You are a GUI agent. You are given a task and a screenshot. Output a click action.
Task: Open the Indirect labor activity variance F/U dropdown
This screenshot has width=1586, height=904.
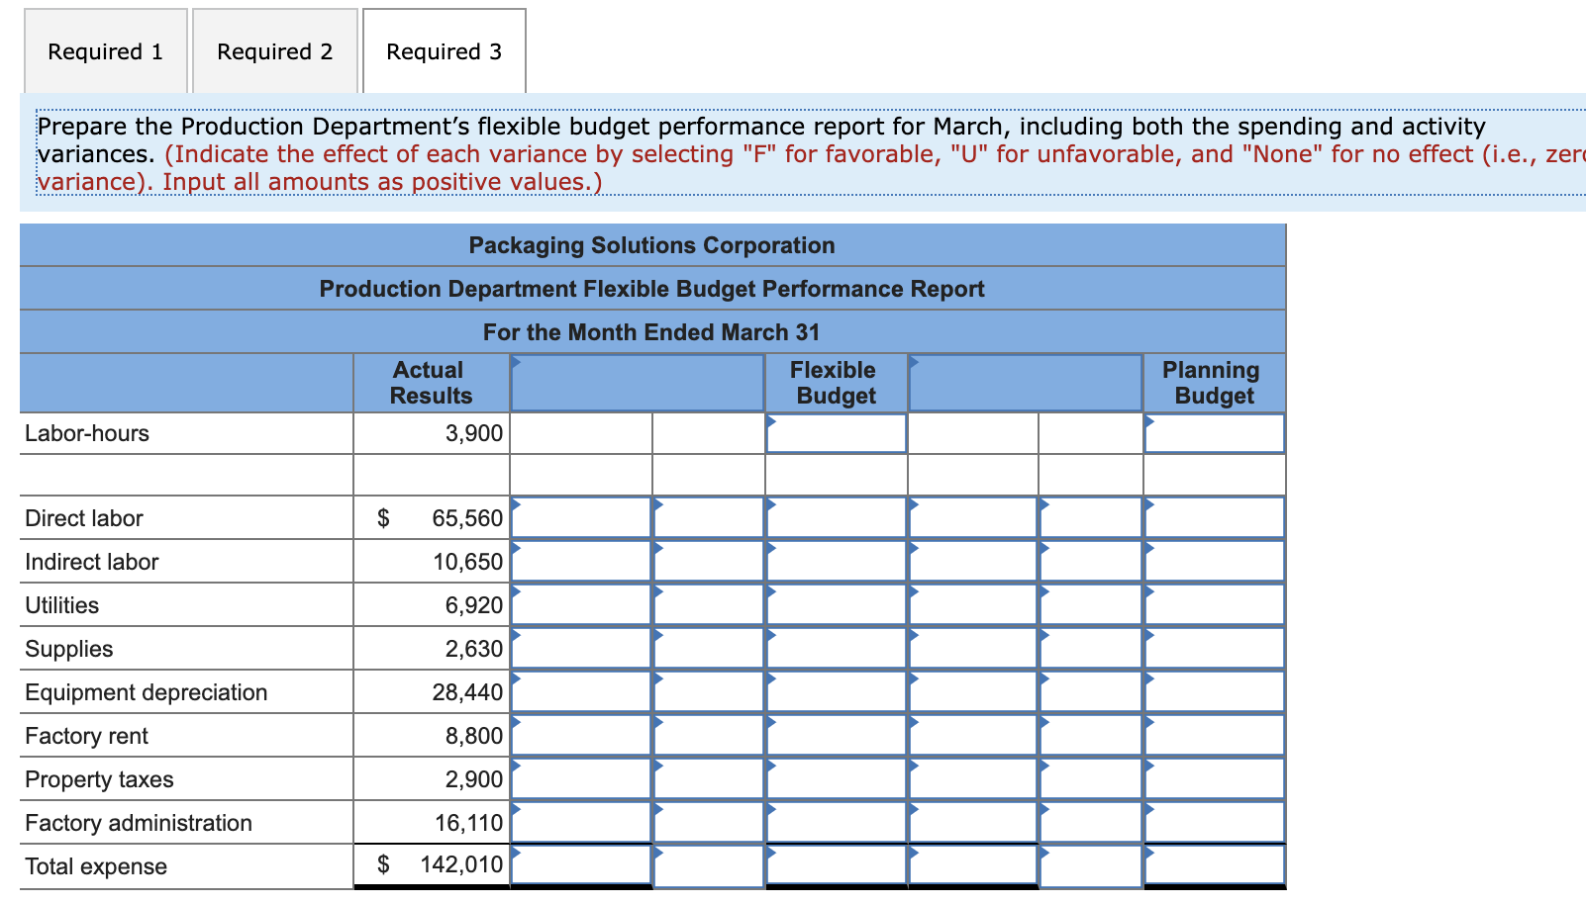tap(1091, 562)
